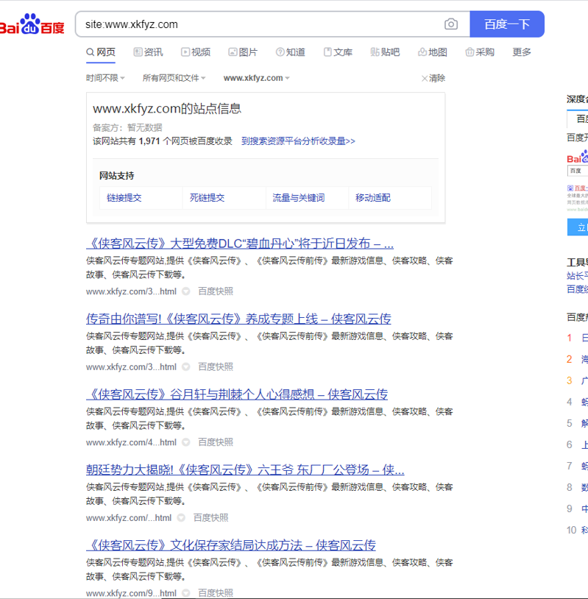Click the camera image search icon
This screenshot has width=588, height=599.
coord(451,24)
